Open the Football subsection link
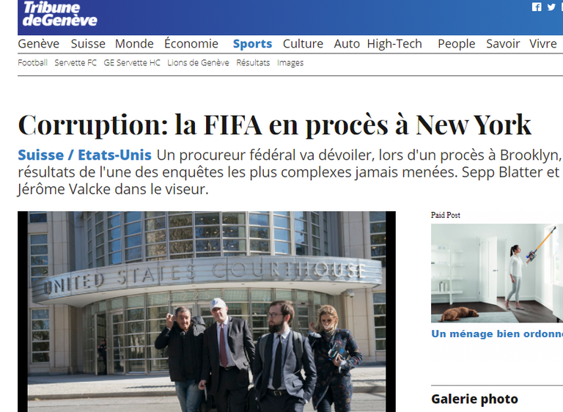563x412 pixels. 33,63
